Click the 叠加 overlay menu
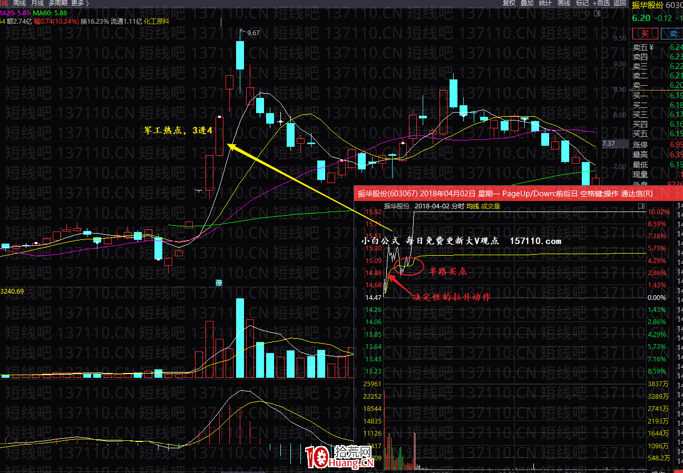Screen dimensions: 683x473 (527, 3)
